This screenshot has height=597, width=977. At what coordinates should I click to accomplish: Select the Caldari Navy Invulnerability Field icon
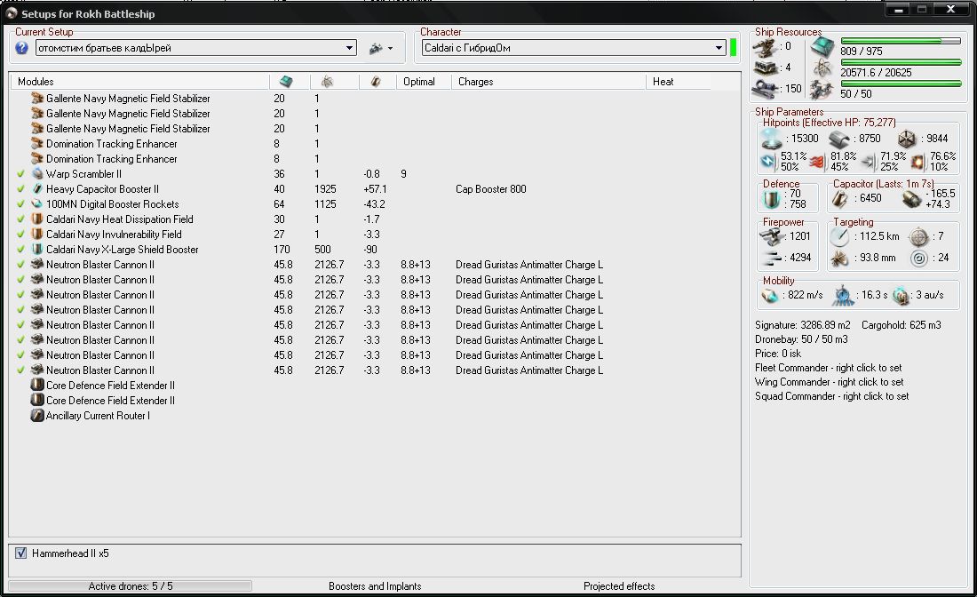[x=37, y=235]
